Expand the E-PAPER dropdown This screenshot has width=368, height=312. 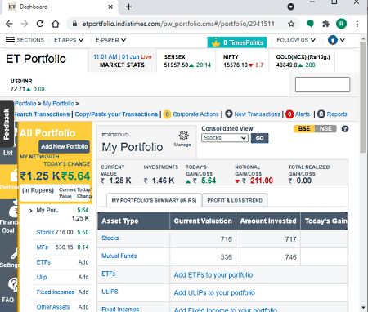point(110,40)
